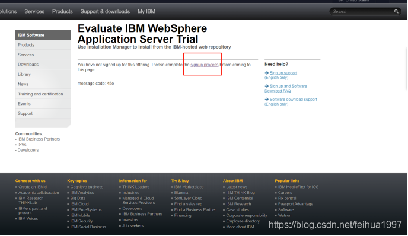The image size is (408, 236).
Task: Visit IBM Business Partners community link
Action: pyautogui.click(x=39, y=139)
